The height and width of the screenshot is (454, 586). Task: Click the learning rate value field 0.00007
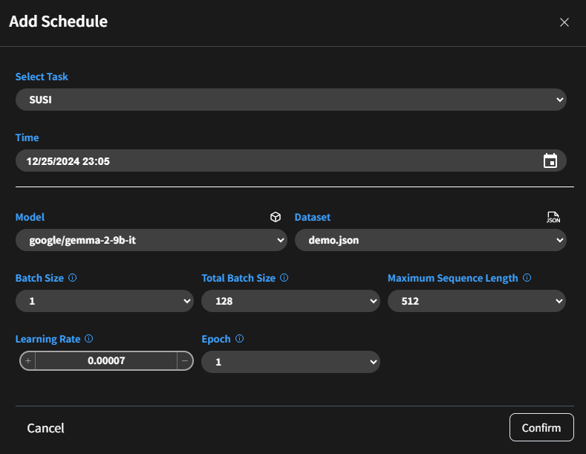105,361
